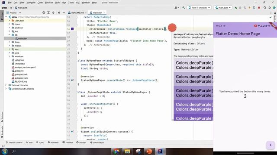Screen dimensions: 277x155
Task: Open Project panel options gear
Action: pos(59,12)
